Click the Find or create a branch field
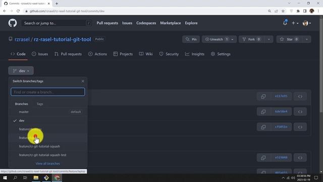Screen dimensions: 323x182 coord(47,92)
